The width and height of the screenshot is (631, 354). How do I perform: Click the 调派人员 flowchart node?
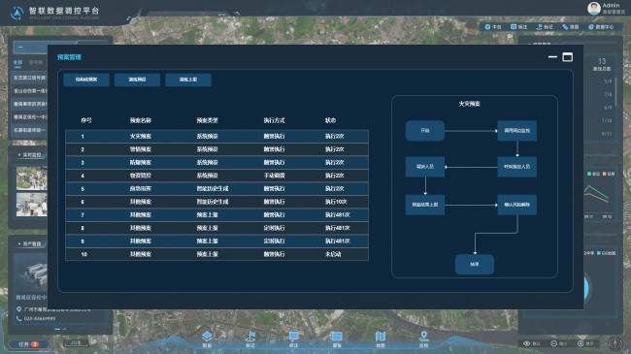[x=425, y=167]
